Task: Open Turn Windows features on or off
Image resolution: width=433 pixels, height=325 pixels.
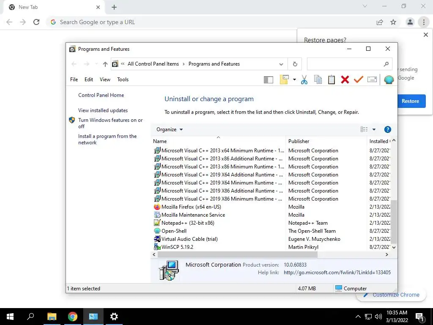Action: 110,123
